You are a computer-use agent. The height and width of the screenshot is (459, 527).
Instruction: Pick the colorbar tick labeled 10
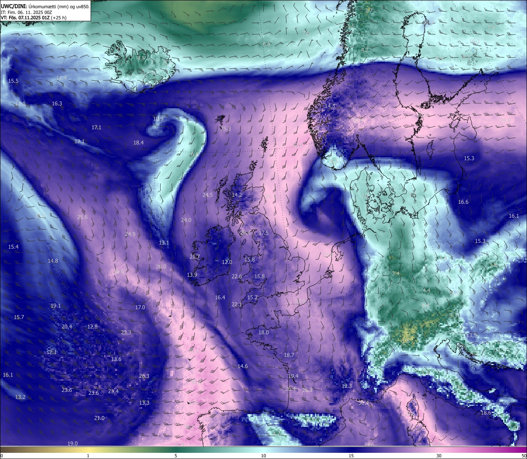click(263, 456)
